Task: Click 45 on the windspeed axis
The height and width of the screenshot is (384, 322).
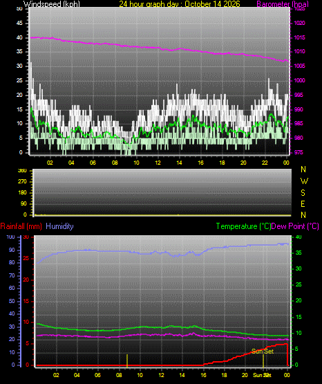Action: pyautogui.click(x=19, y=24)
